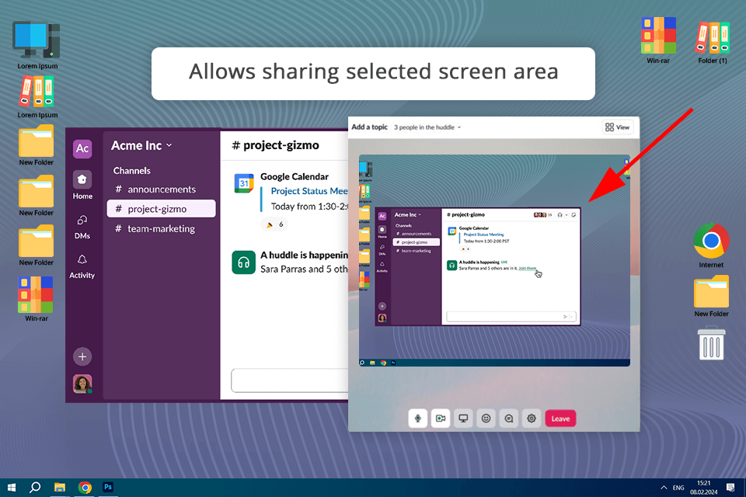Show hidden system tray icons
The height and width of the screenshot is (497, 746).
[x=664, y=488]
